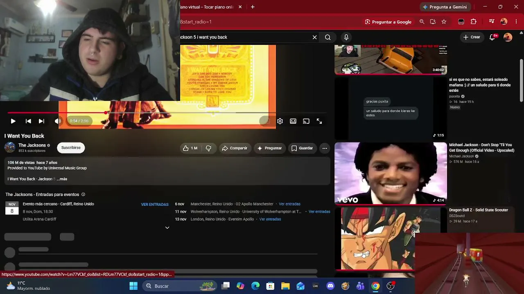
Task: Click the Preguntar button under the video
Action: pyautogui.click(x=269, y=148)
